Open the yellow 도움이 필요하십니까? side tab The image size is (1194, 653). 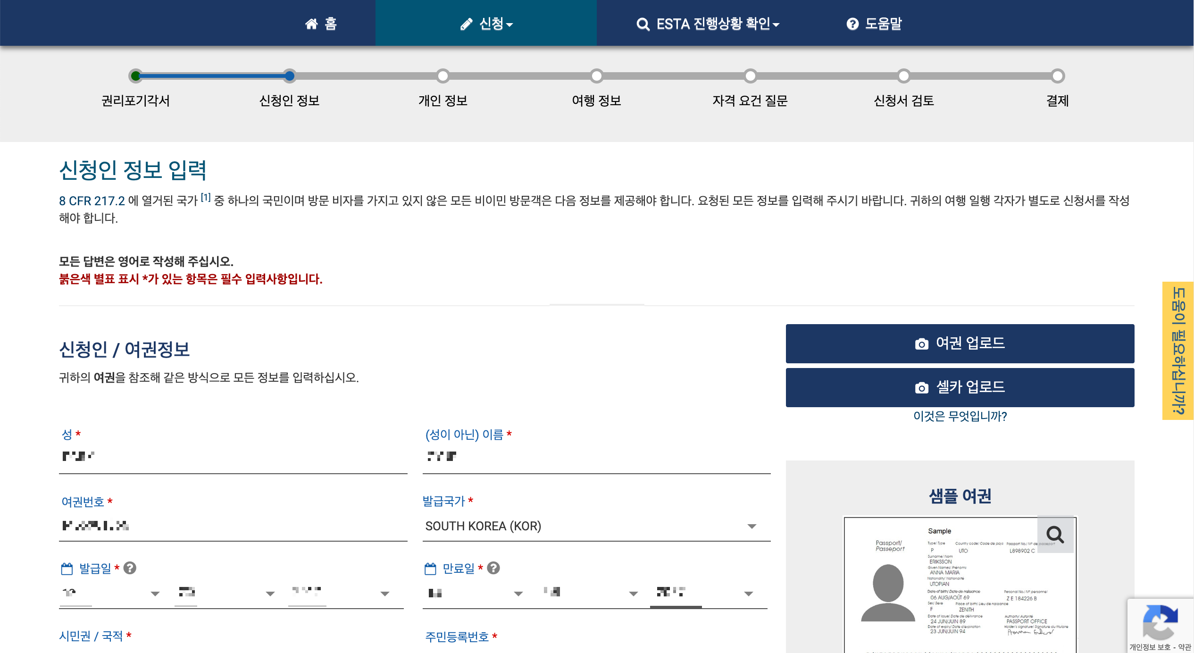point(1177,351)
